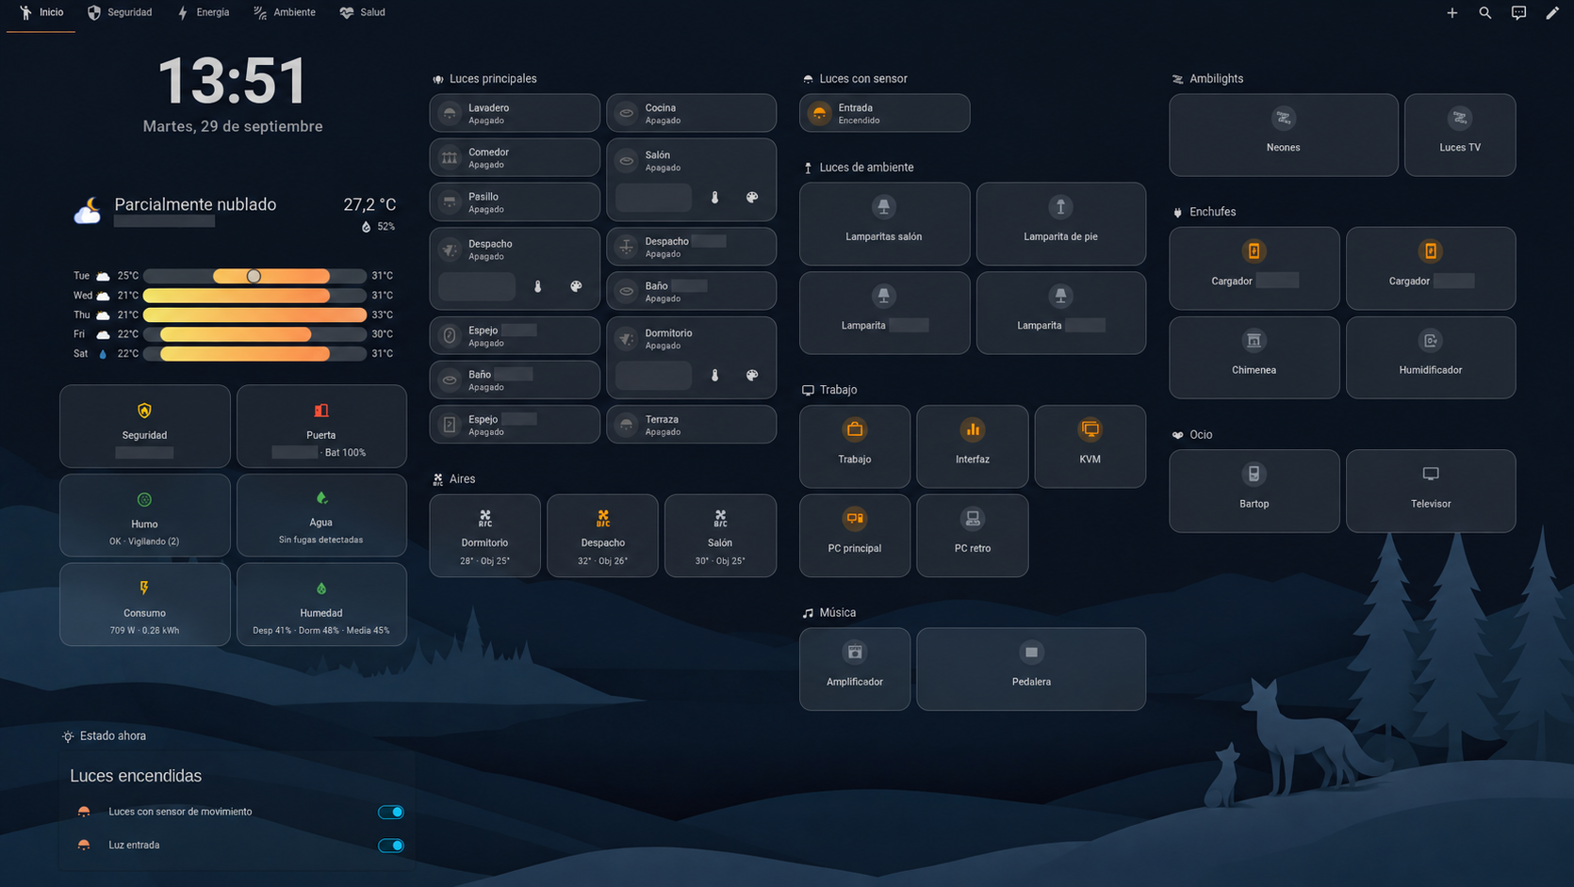This screenshot has width=1574, height=887.
Task: Click the plus add icon in the top bar
Action: 1451,13
